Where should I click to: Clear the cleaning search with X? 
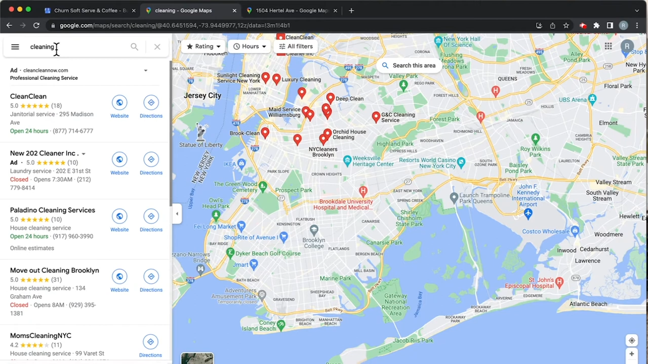point(157,47)
